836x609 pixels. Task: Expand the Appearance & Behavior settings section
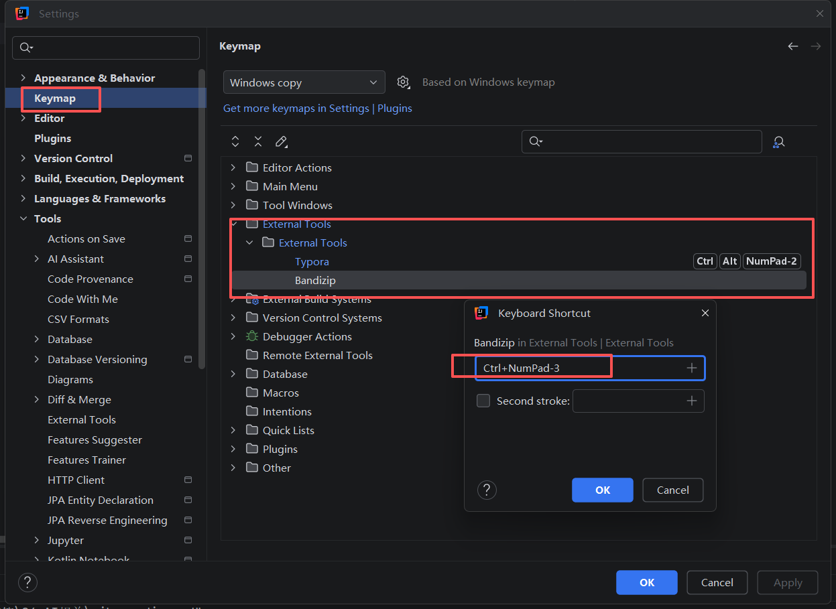pyautogui.click(x=24, y=78)
